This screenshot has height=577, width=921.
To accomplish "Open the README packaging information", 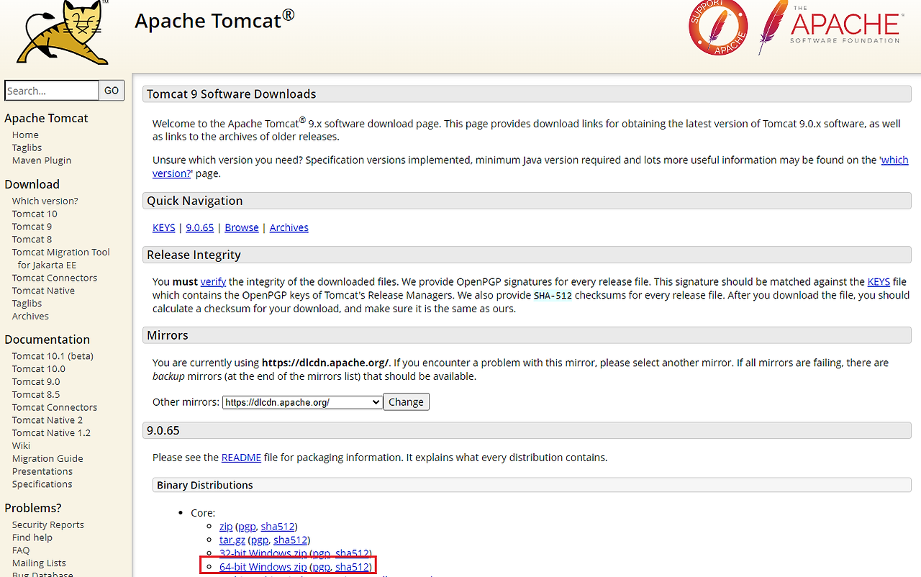I will (241, 457).
